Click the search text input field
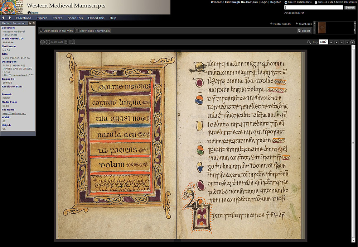Image resolution: width=358 pixels, height=247 pixels. pyautogui.click(x=314, y=8)
